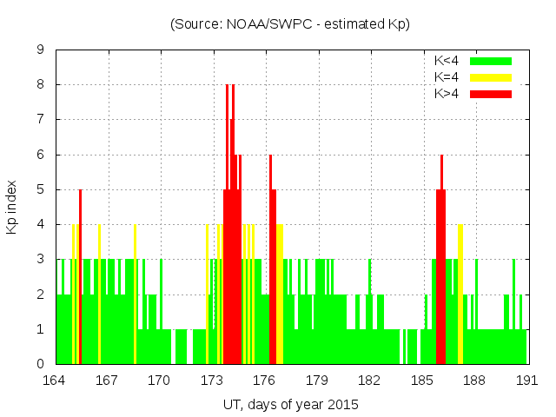Click the isolated red bar between days 164 and 167
This screenshot has width=556, height=417.
[80, 278]
